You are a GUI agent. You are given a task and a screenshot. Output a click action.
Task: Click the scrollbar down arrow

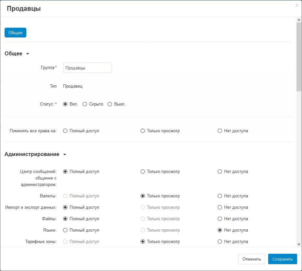[299, 244]
